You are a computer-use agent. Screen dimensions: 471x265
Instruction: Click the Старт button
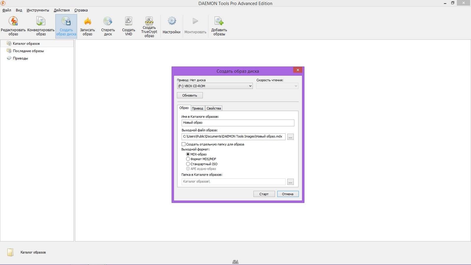point(264,194)
